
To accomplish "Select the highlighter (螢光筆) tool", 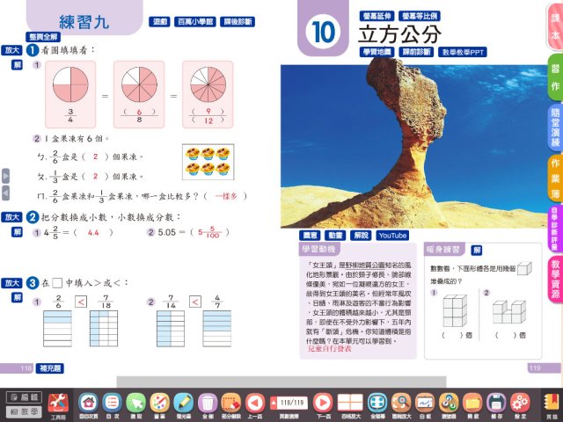I will [x=183, y=402].
